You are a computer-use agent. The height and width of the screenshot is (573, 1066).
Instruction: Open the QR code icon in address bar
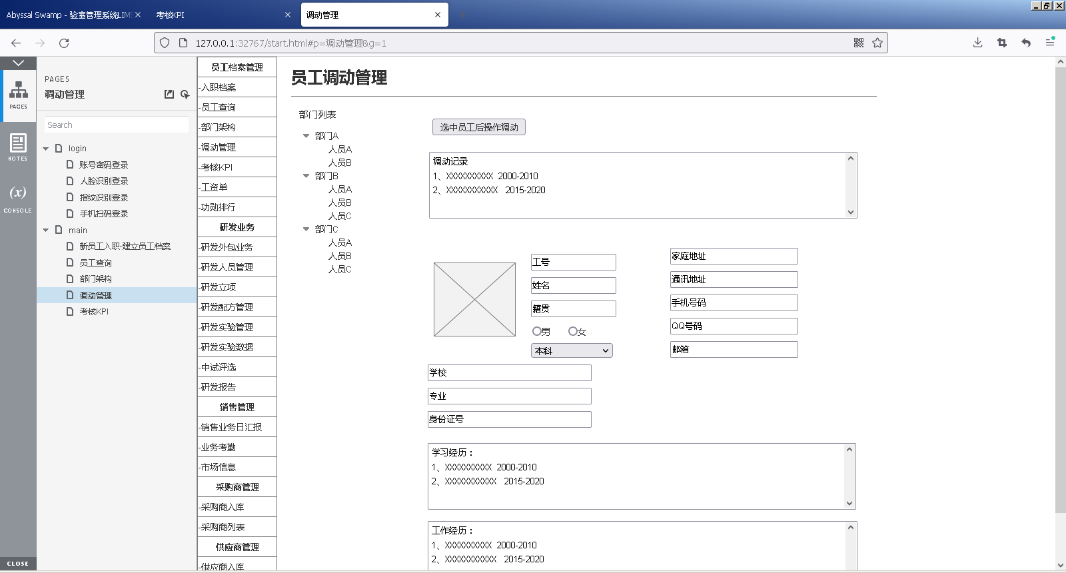(x=859, y=43)
